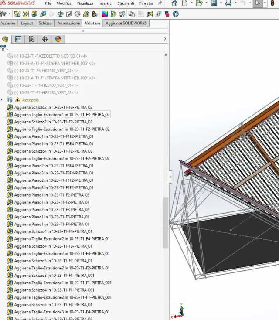279x320 pixels.
Task: Click the Hole Alignment icon
Action: pos(34,14)
